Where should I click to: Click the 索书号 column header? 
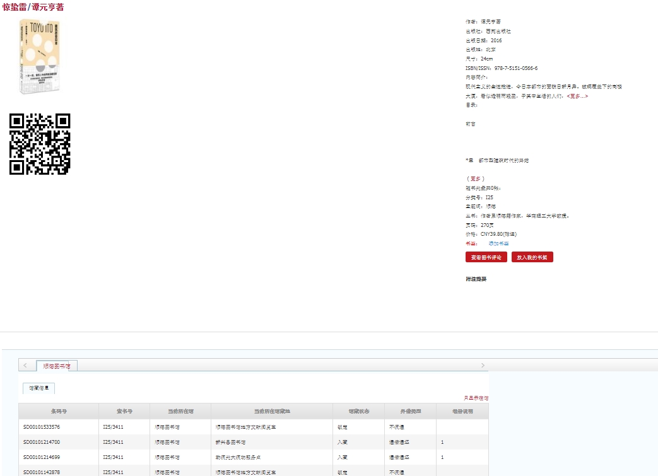[x=124, y=412]
